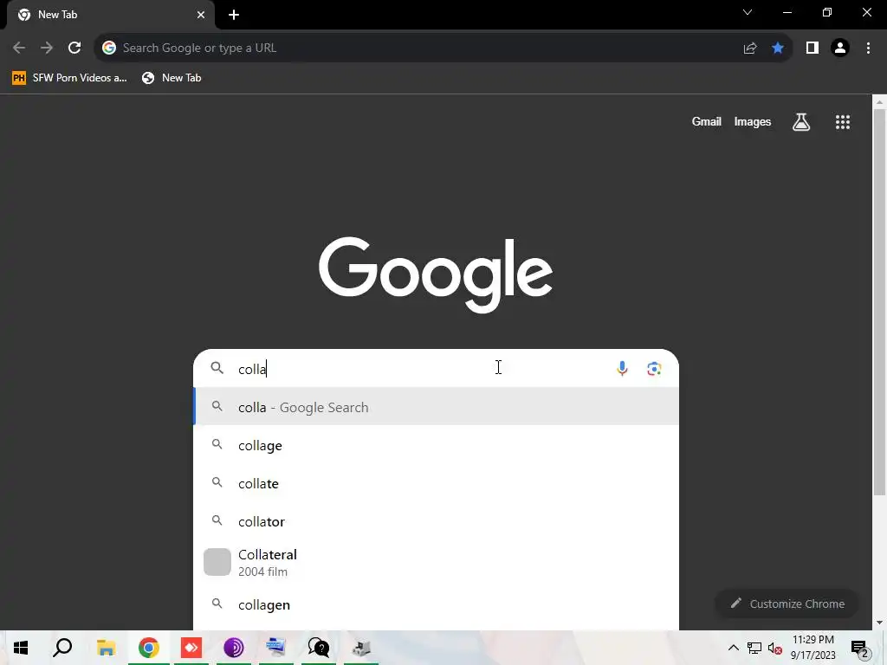Click the Collateral film thumbnail
887x665 pixels.
(217, 562)
